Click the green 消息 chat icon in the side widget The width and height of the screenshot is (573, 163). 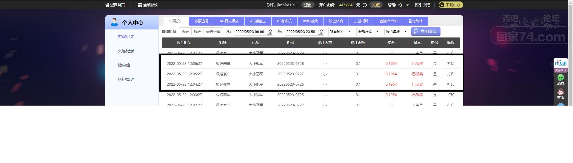click(561, 77)
